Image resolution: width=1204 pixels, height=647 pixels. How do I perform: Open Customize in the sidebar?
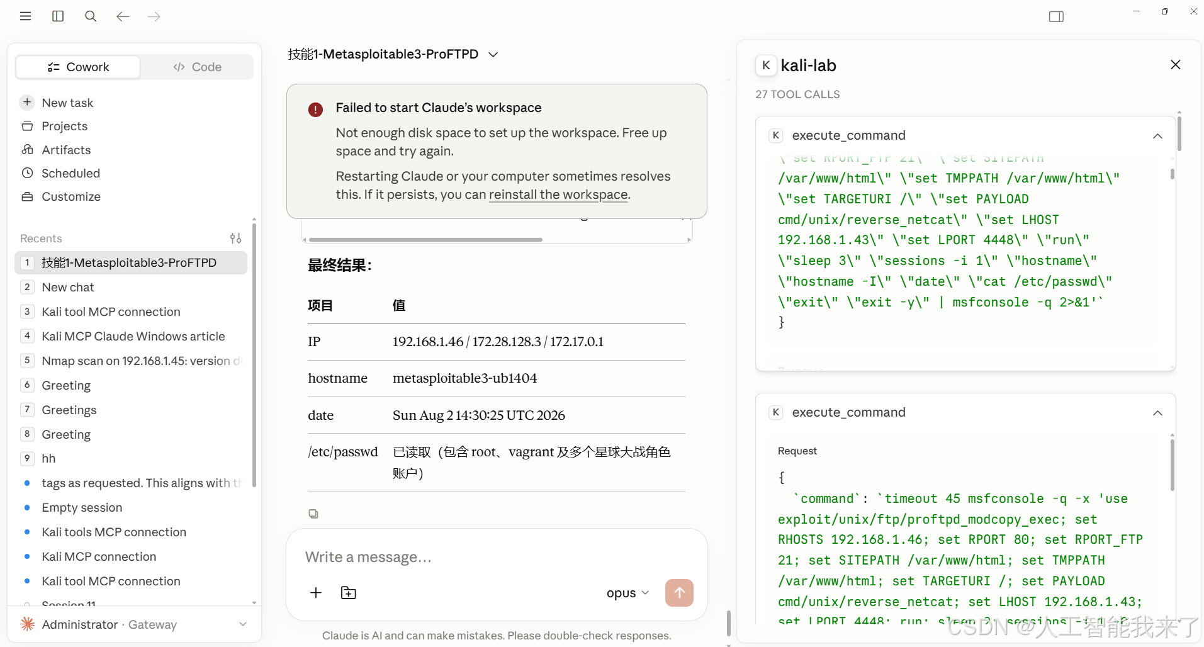(x=71, y=196)
